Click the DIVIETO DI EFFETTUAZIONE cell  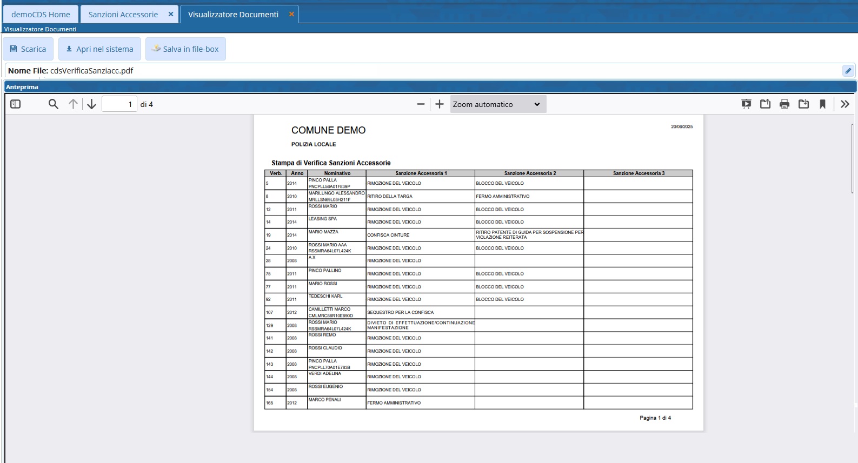421,325
